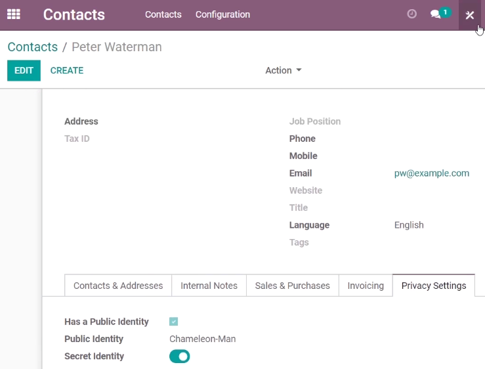Screen dimensions: 485x369
Task: Open the Configuration menu
Action: 222,14
